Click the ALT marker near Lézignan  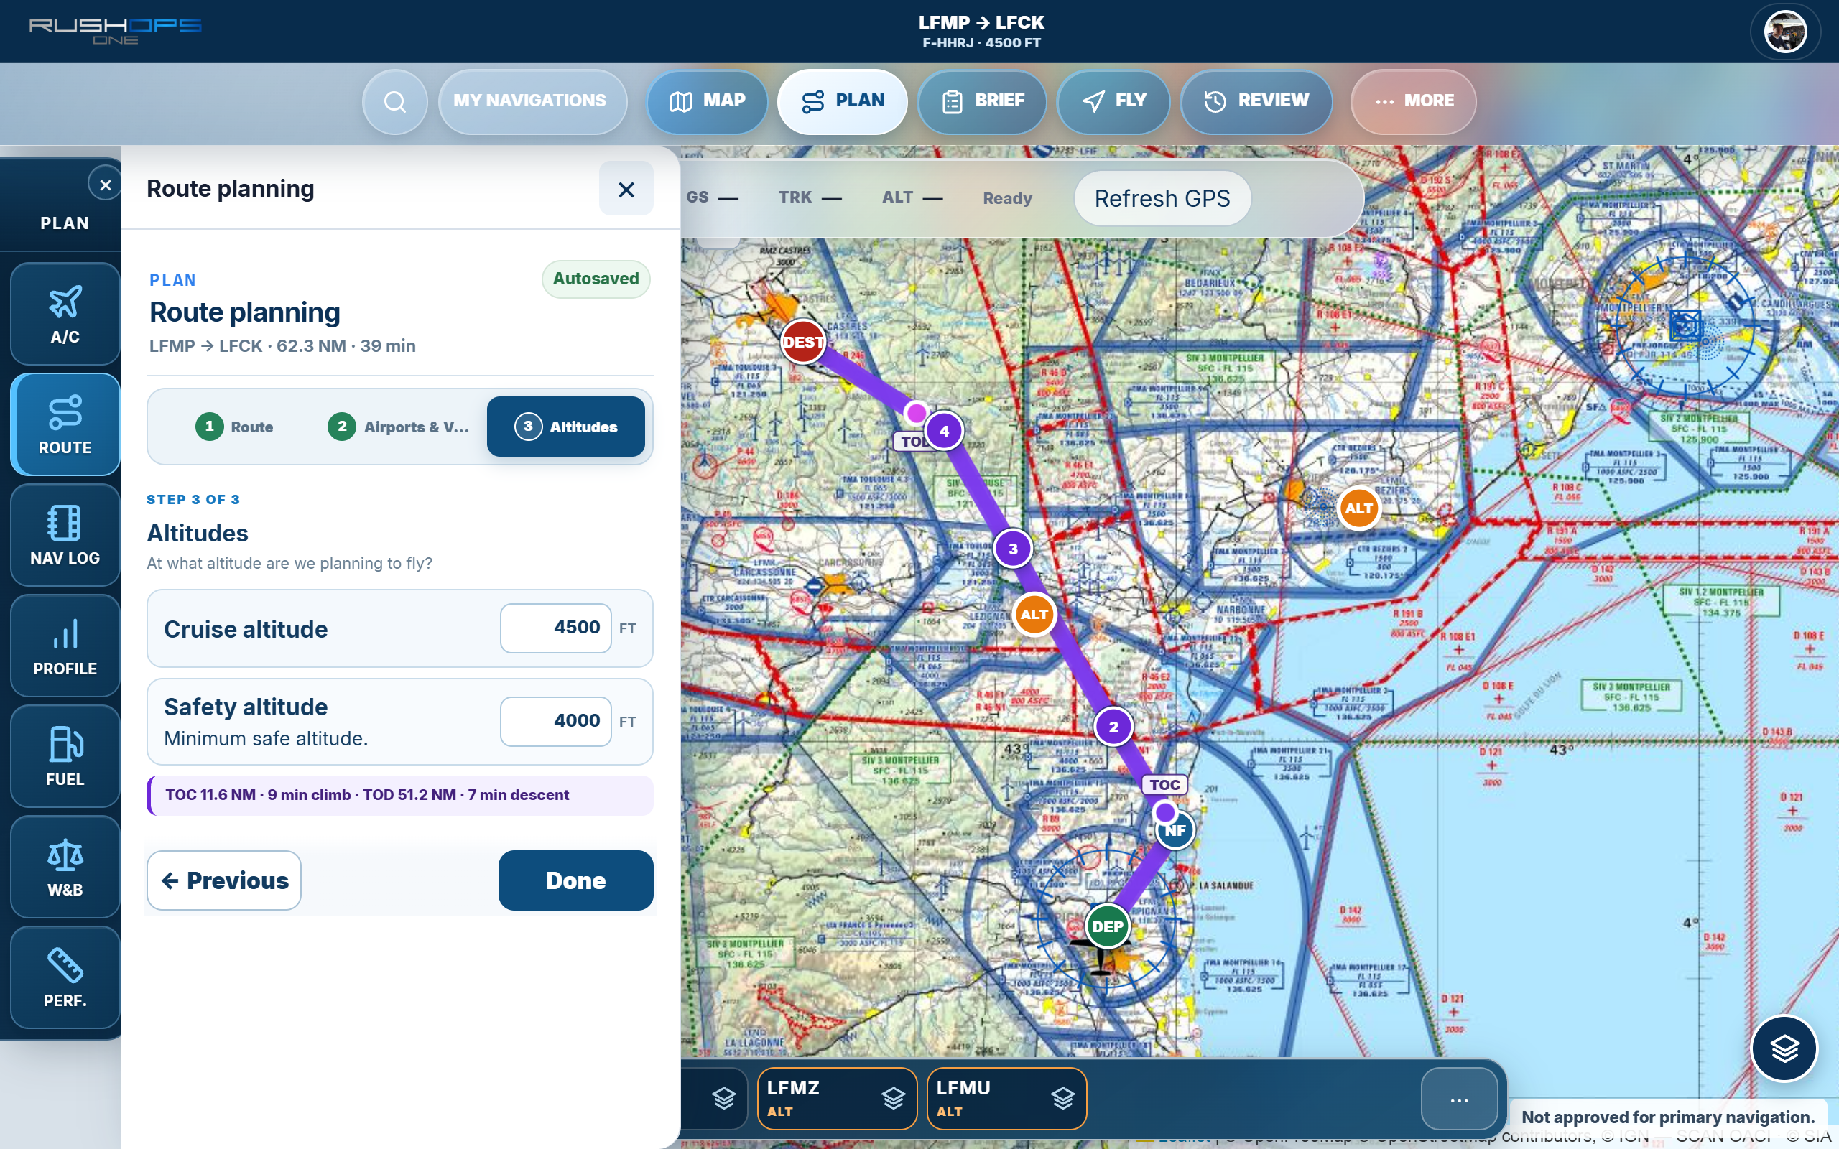pyautogui.click(x=1034, y=614)
